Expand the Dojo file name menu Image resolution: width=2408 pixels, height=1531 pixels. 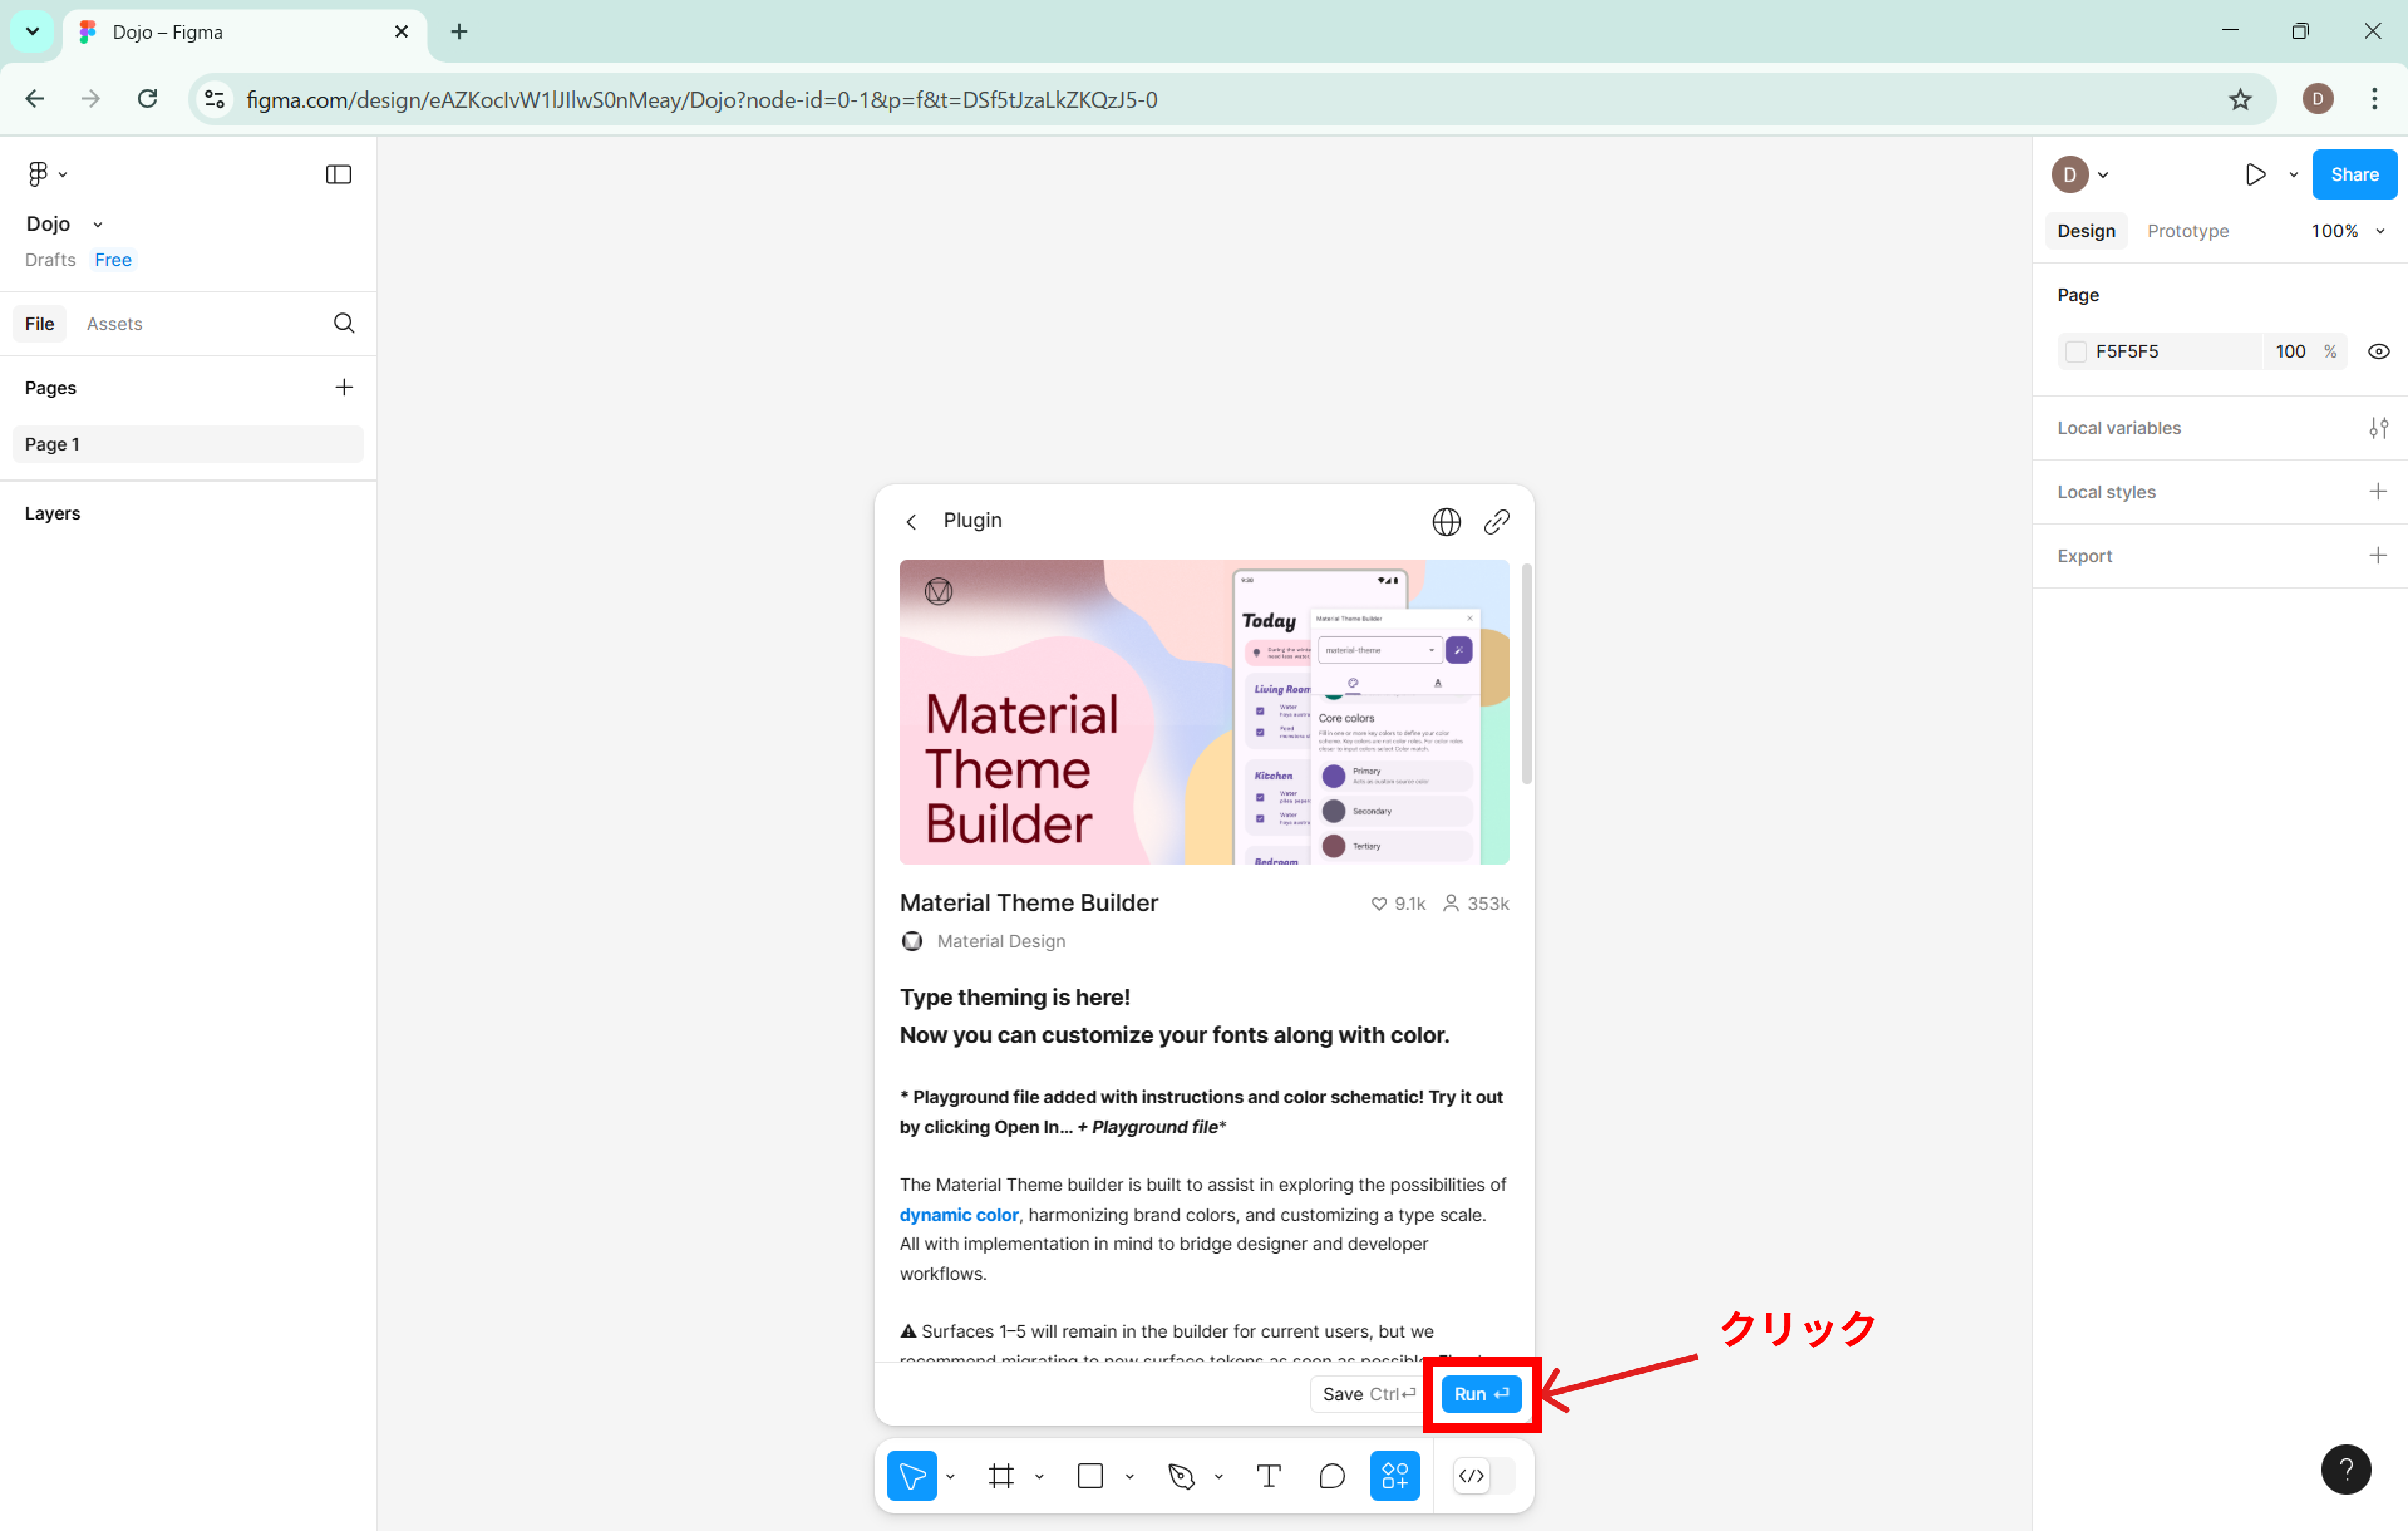pos(97,224)
